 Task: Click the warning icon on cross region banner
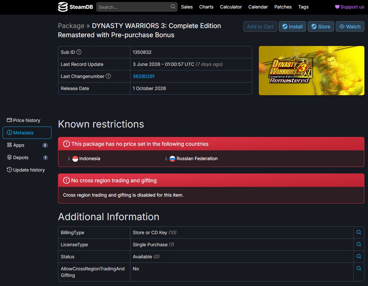tap(66, 180)
